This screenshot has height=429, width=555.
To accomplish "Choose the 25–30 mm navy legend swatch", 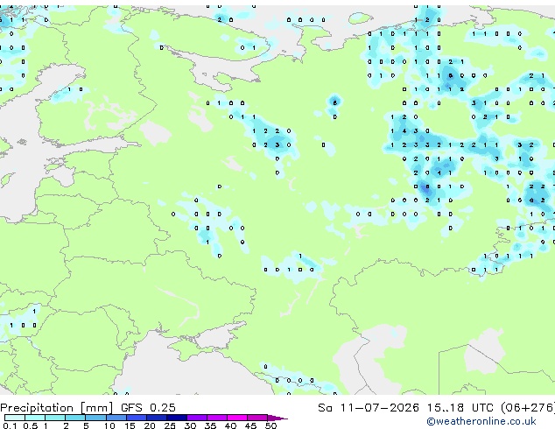I will pos(177,418).
